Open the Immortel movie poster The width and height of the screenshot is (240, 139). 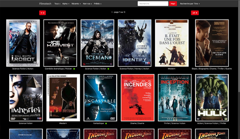(x=26, y=98)
